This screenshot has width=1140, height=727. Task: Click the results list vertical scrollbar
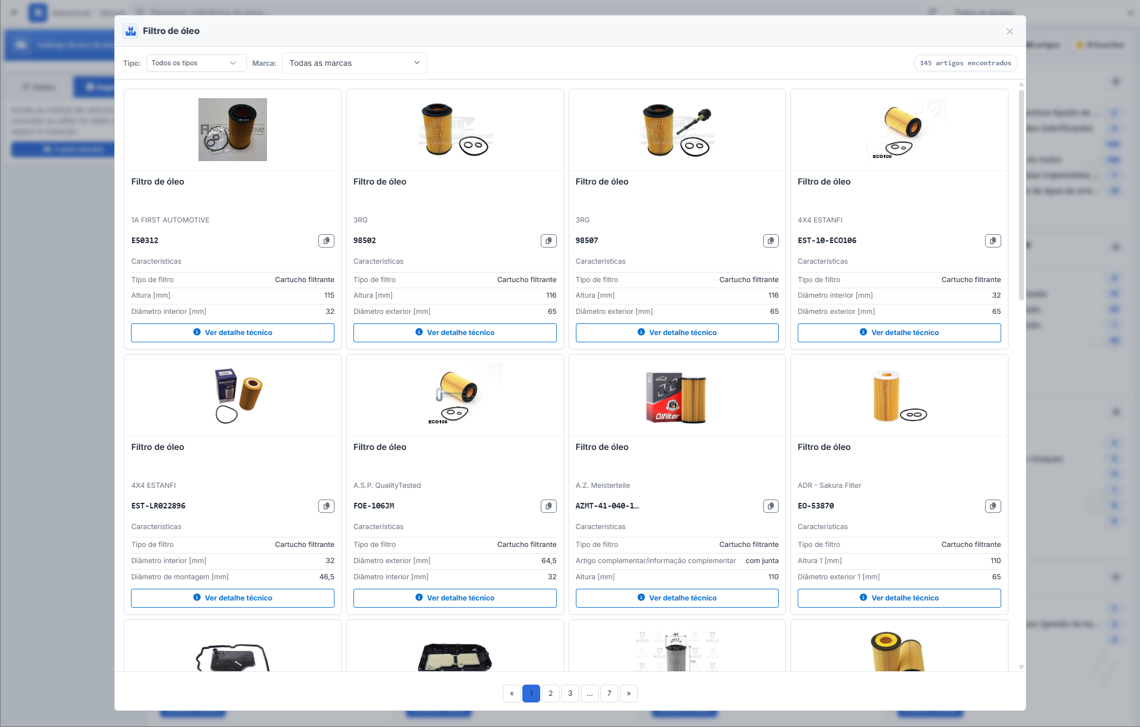click(1021, 195)
